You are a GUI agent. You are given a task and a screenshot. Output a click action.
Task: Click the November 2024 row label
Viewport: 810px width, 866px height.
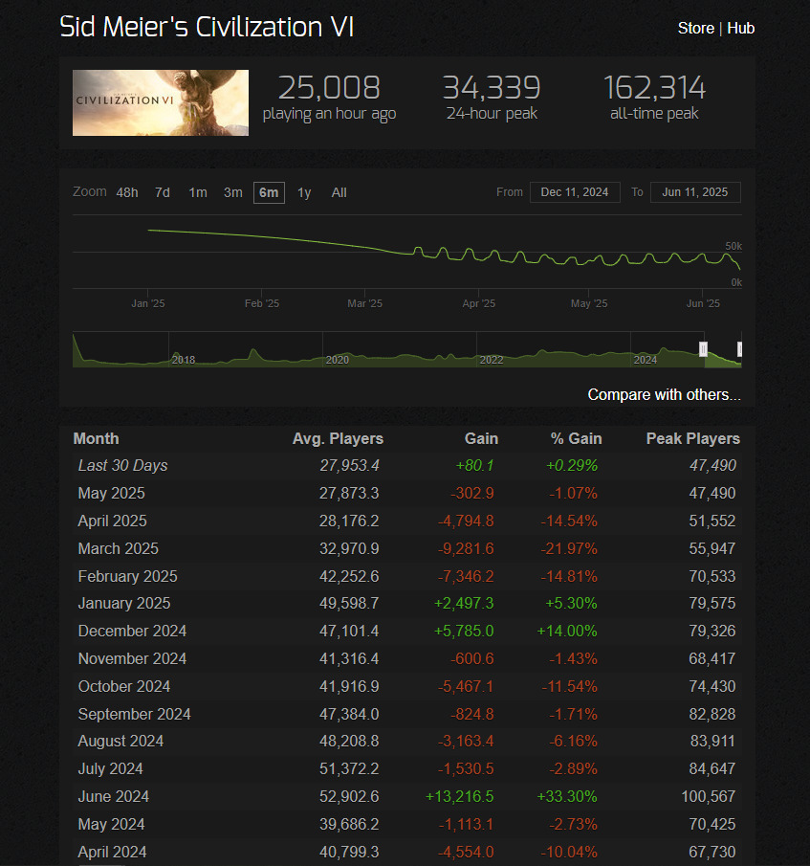click(132, 658)
